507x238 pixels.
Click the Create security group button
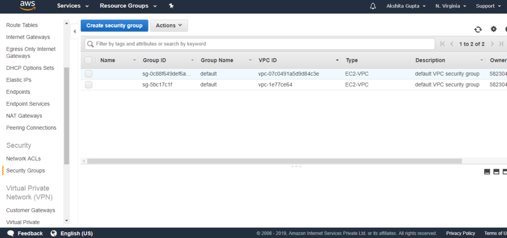click(x=114, y=26)
